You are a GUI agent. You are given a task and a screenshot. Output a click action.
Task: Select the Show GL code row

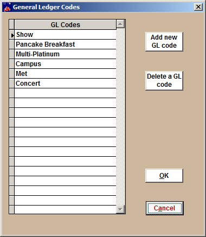coord(65,35)
